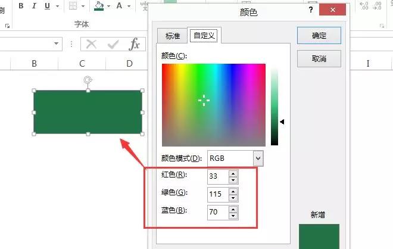393x249 pixels.
Task: Pick a color in the spectrum field
Action: coord(214,105)
